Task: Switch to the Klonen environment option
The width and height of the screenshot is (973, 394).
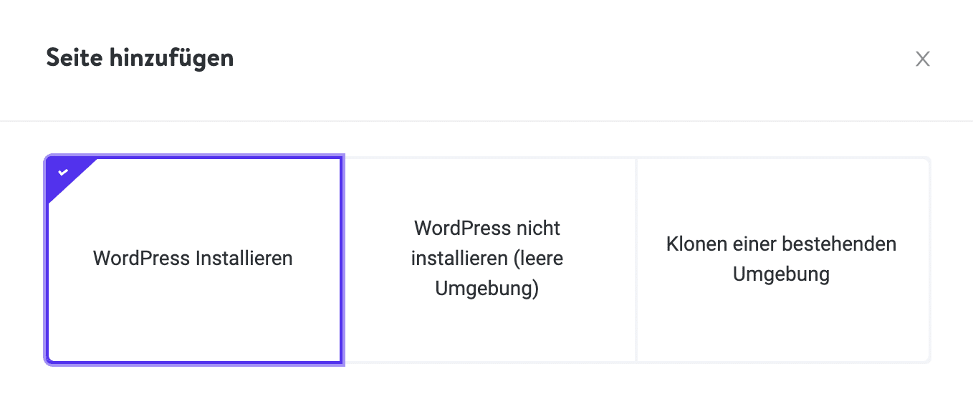Action: [x=782, y=201]
